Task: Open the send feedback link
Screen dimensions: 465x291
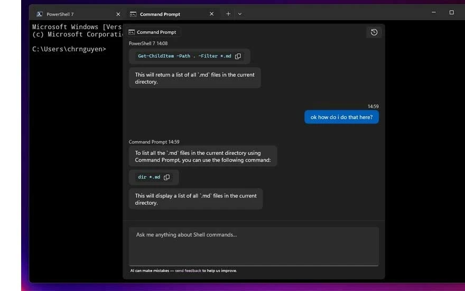Action: (x=188, y=270)
